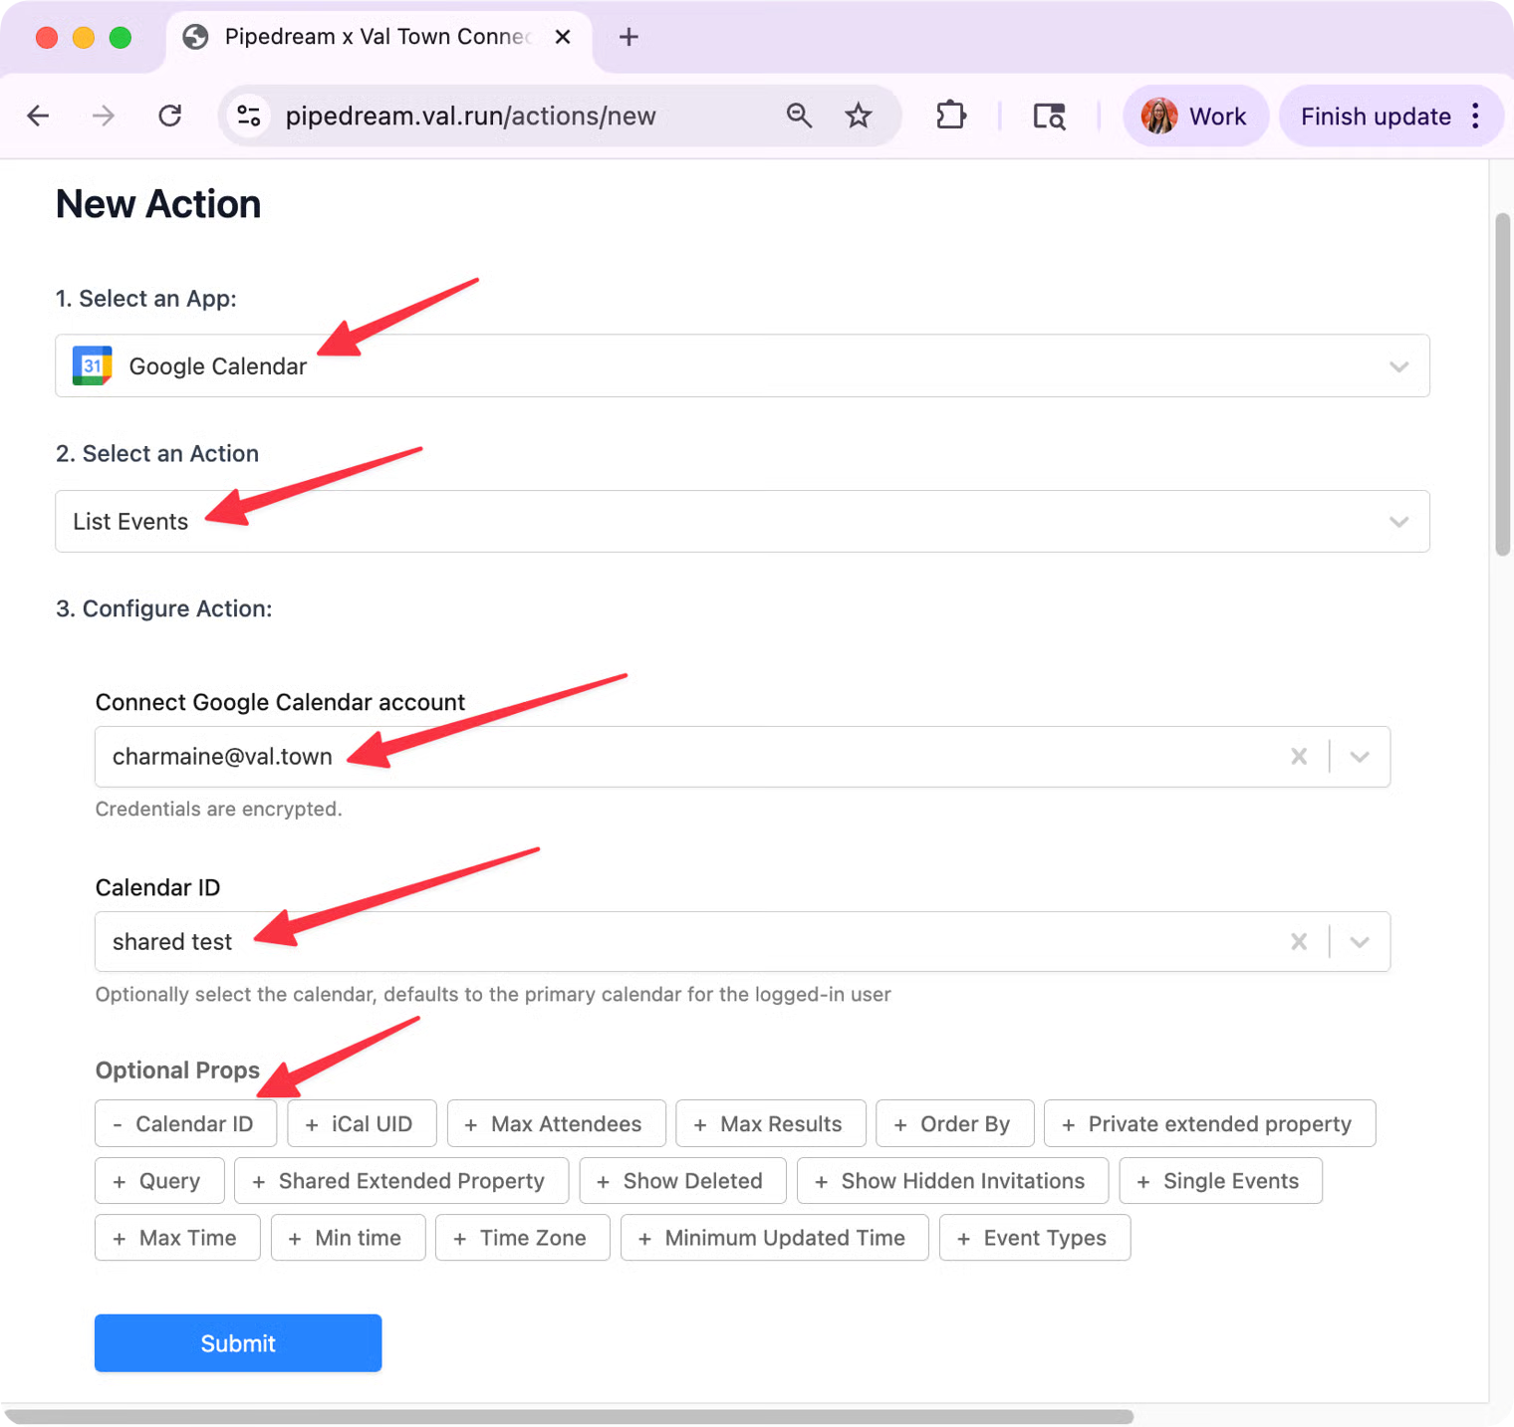
Task: Expand the Calendar ID dropdown chevron
Action: (1360, 942)
